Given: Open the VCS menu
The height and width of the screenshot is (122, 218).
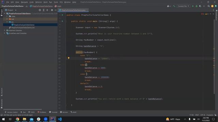Looking at the screenshot, I should pyautogui.click(x=61, y=2).
